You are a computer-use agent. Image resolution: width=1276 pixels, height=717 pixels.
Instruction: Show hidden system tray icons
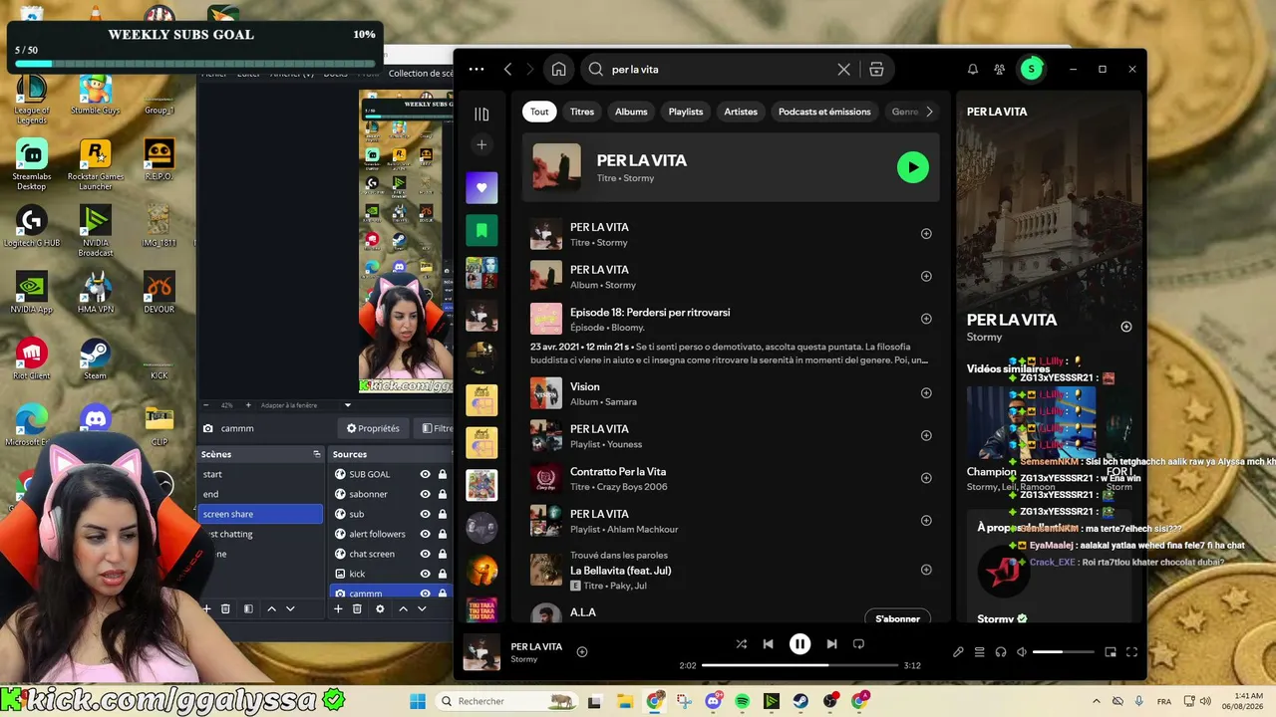point(1097,701)
